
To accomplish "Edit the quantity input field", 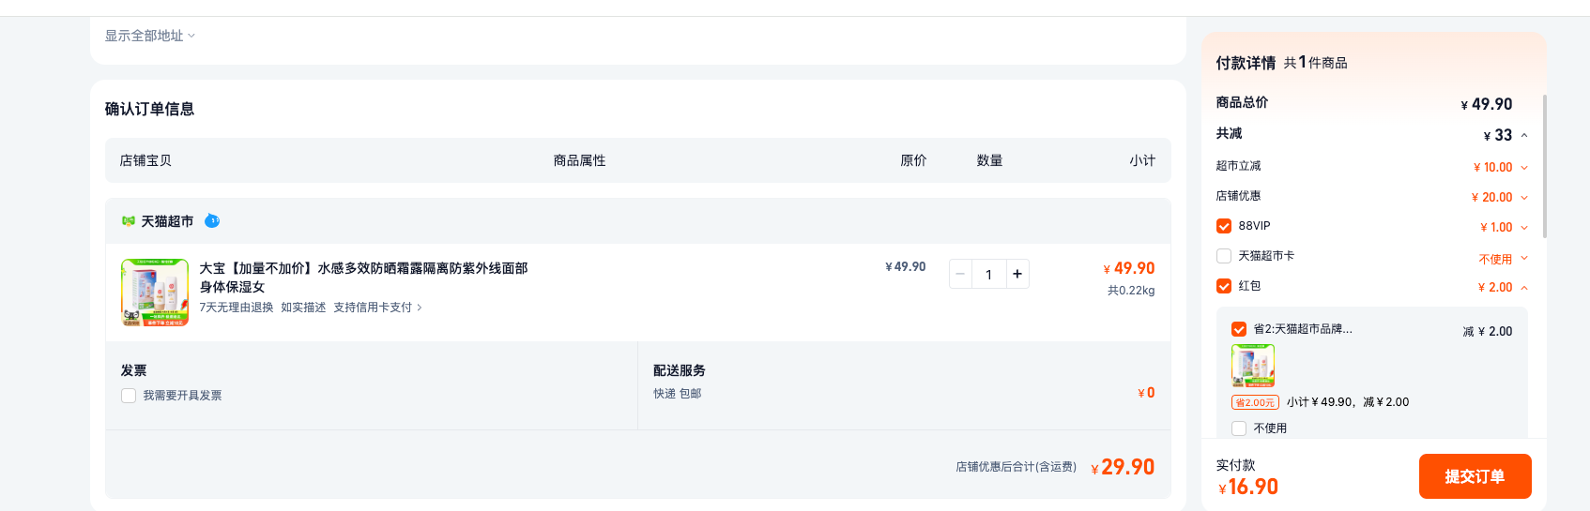I will [988, 274].
